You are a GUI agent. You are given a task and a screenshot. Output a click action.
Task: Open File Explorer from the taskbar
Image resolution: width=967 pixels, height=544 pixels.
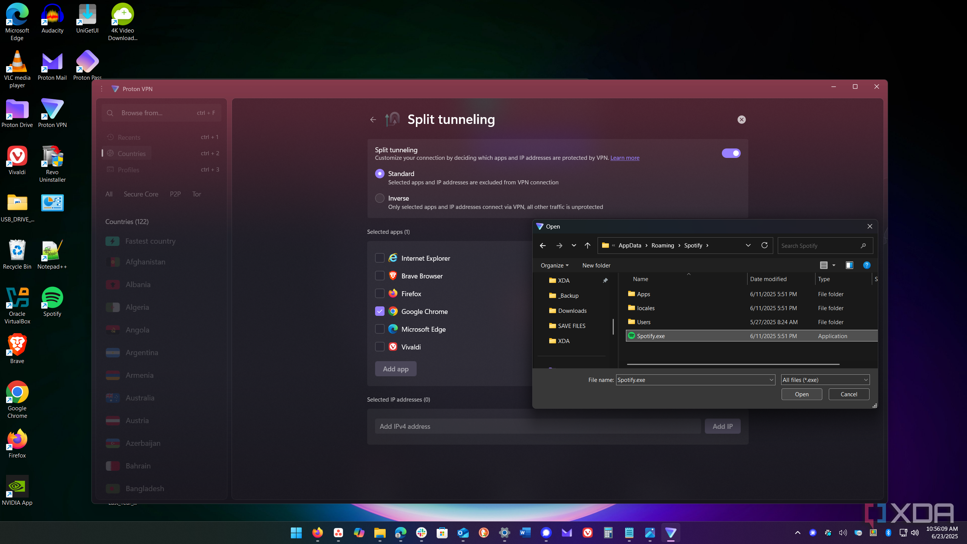(x=380, y=533)
